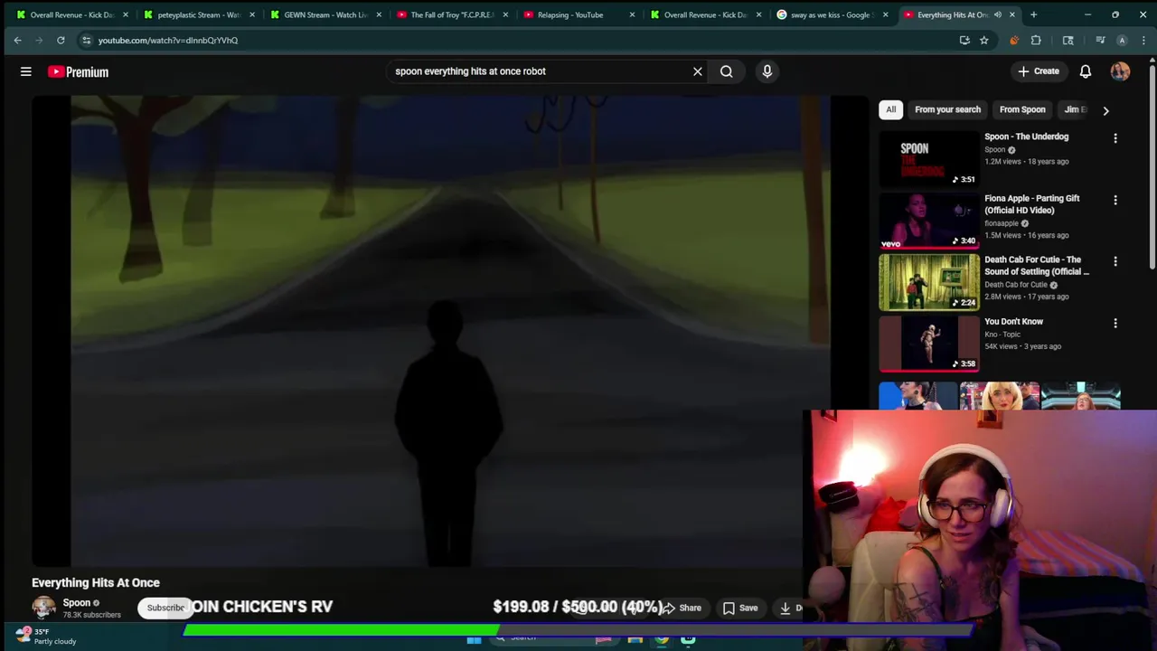
Task: Mute the playing tab via speaker icon
Action: 998,14
